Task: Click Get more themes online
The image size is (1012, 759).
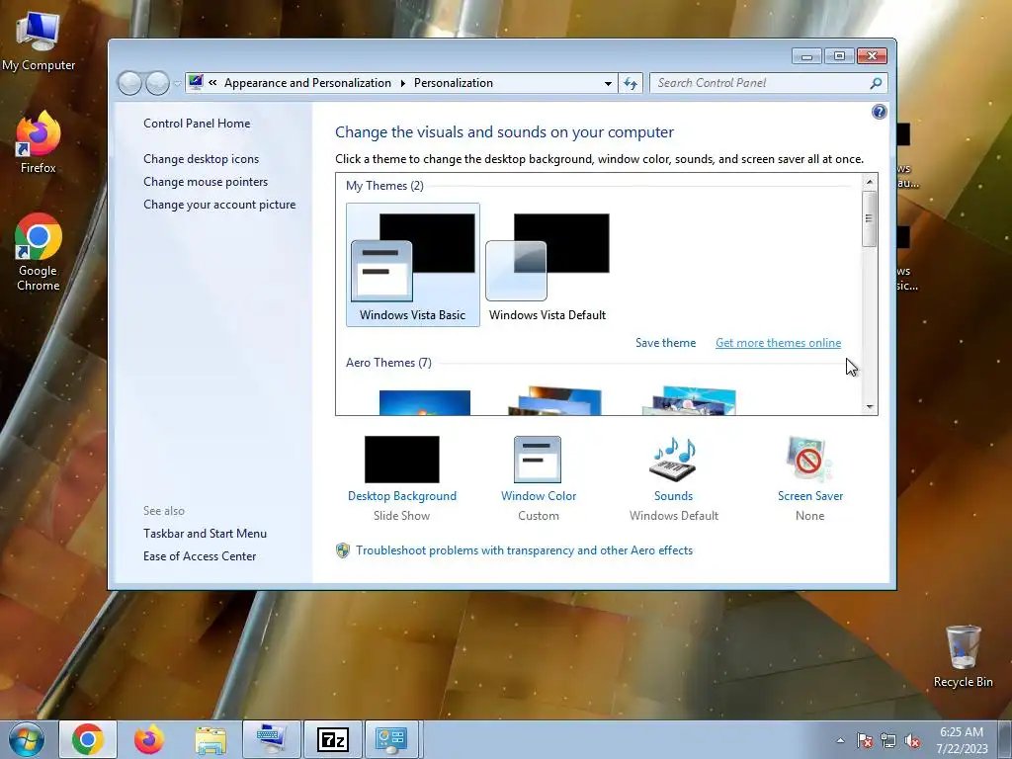Action: (x=778, y=343)
